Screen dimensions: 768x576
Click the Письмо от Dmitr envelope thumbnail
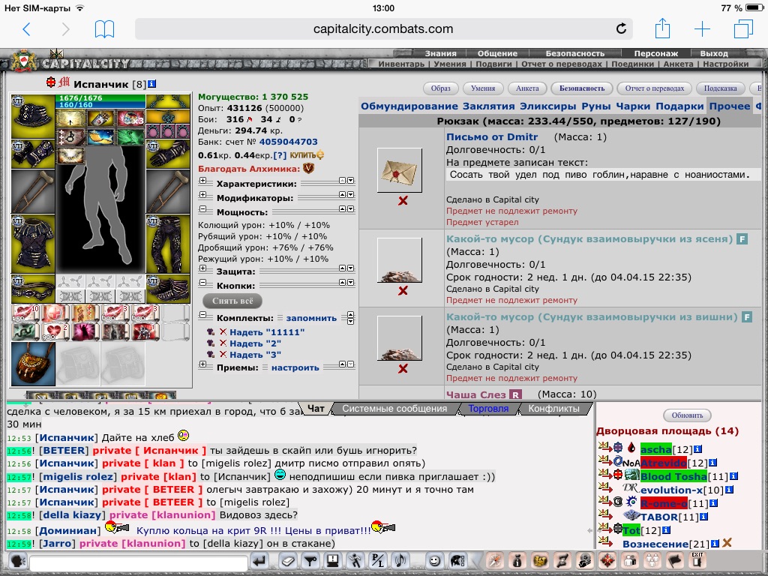400,170
